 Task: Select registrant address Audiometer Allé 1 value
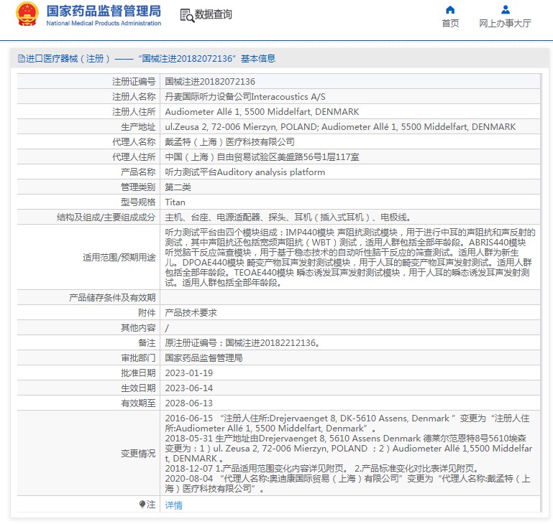click(x=262, y=112)
